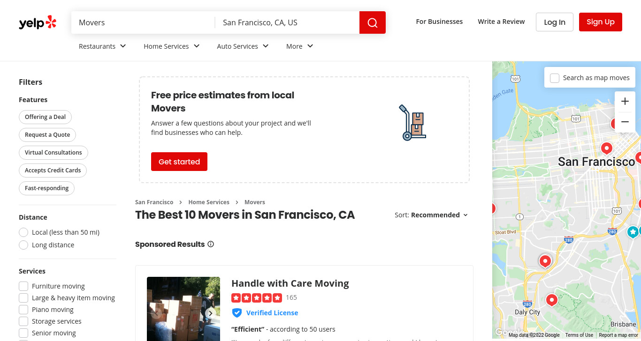This screenshot has height=341, width=641.
Task: Expand Home Services dropdown menu
Action: tap(172, 46)
